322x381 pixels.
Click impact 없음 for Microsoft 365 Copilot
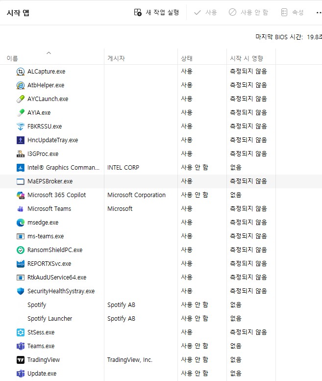point(236,195)
